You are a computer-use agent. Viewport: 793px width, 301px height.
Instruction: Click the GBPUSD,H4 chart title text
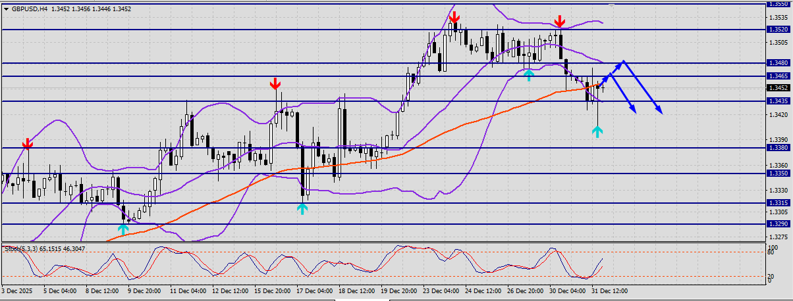click(x=30, y=10)
